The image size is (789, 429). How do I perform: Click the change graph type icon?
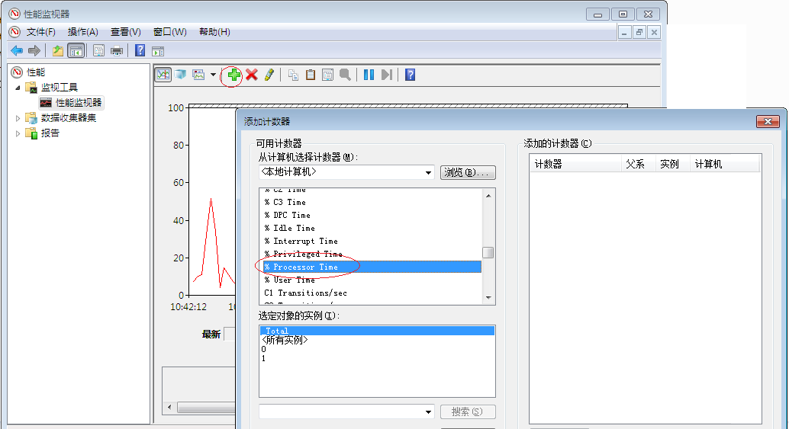(198, 75)
